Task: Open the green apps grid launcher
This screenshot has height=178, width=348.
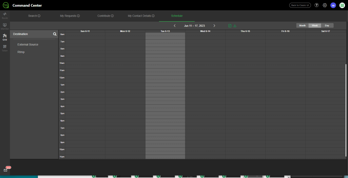Action: point(342,5)
